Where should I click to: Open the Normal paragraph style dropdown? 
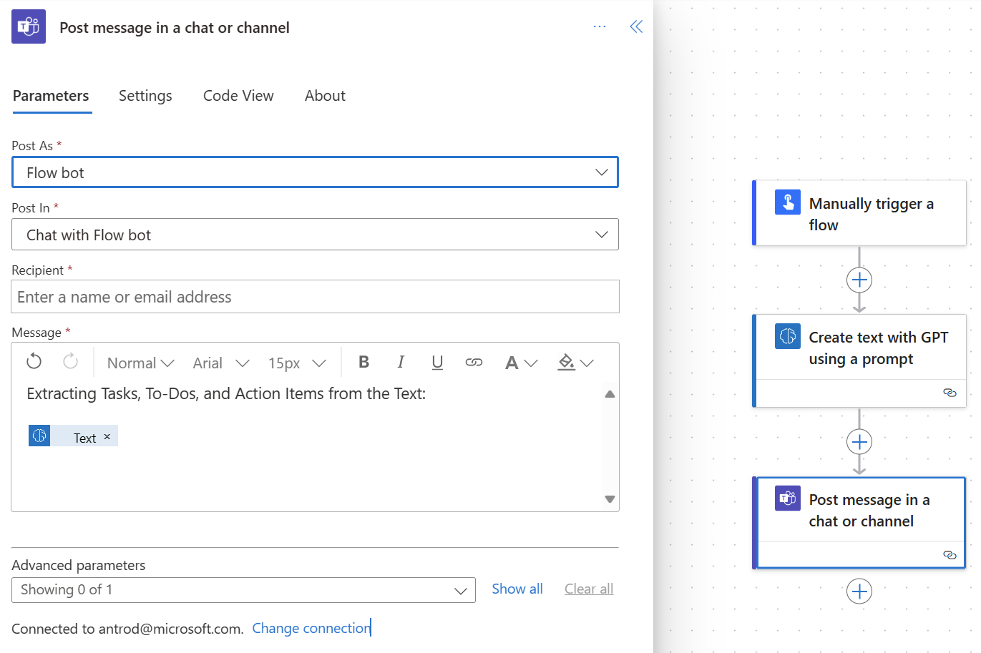click(x=141, y=363)
